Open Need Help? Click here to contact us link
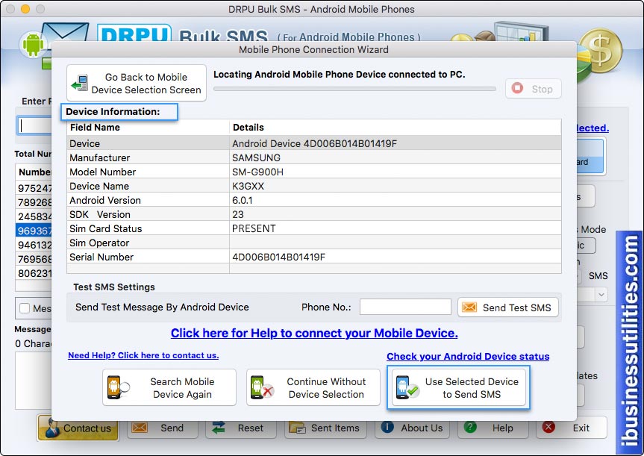644x456 pixels. 143,355
